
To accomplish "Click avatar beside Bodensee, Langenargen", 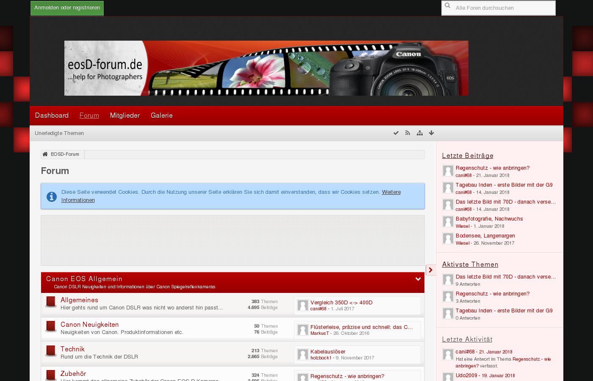I will [x=448, y=238].
